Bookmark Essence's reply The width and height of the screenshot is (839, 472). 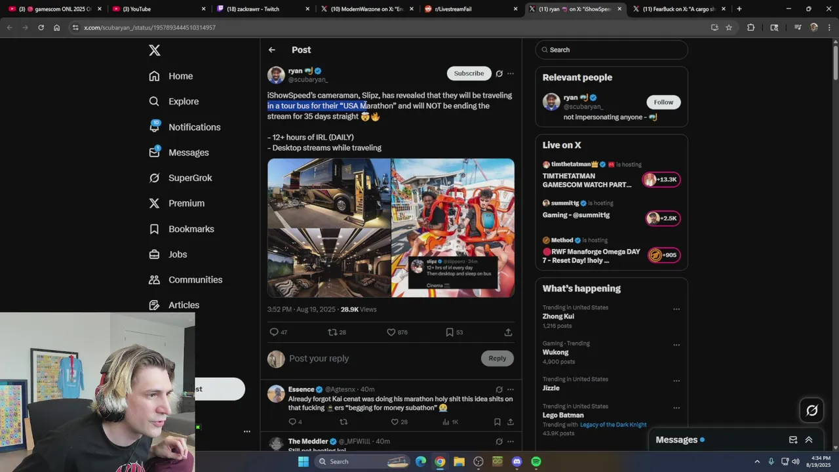pyautogui.click(x=498, y=422)
